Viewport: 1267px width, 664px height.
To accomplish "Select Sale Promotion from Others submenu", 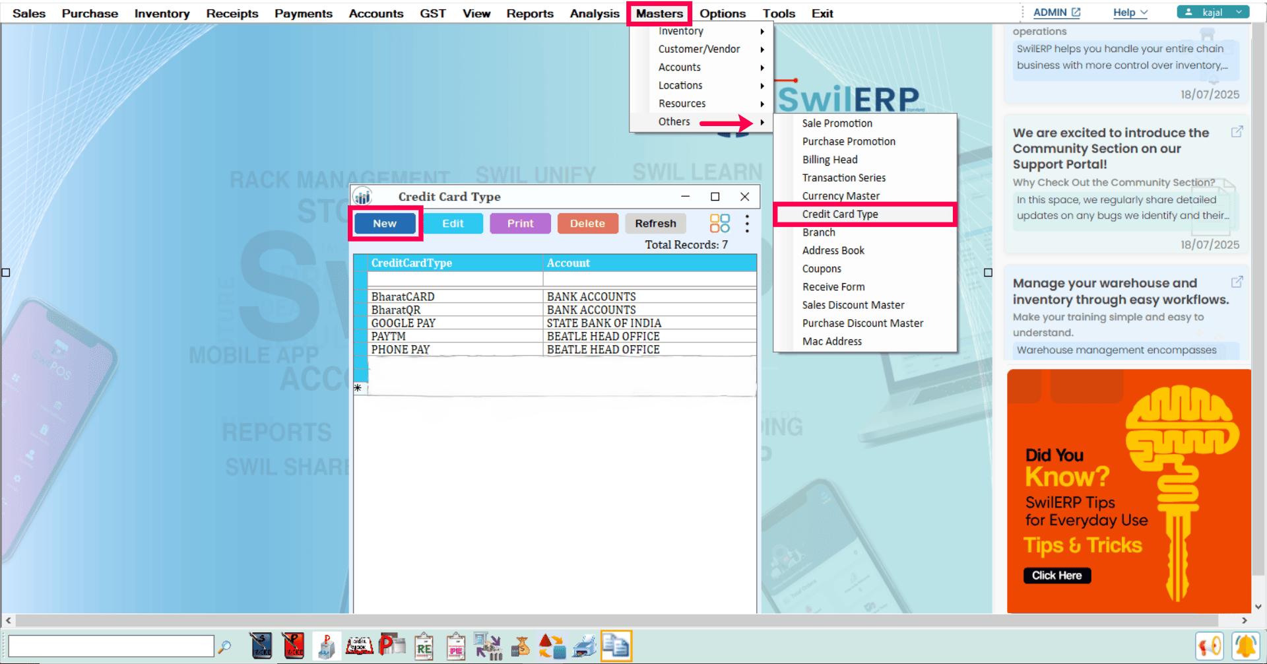I will 865,123.
